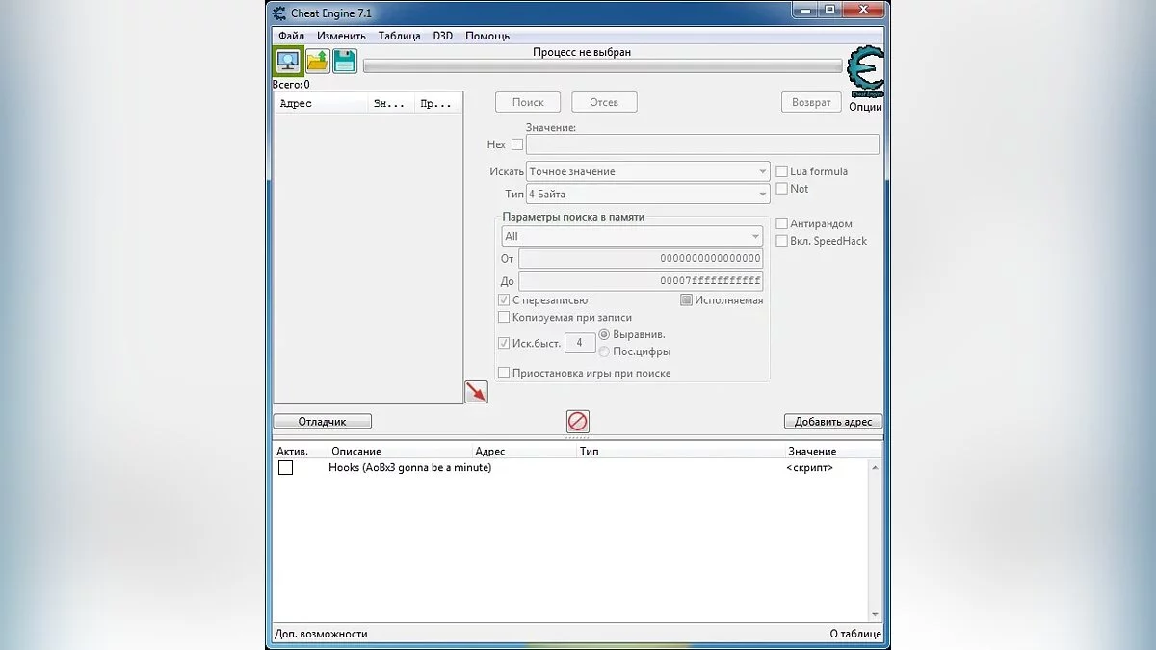Click the red clear address list icon
Viewport: 1156px width, 650px height.
(577, 421)
